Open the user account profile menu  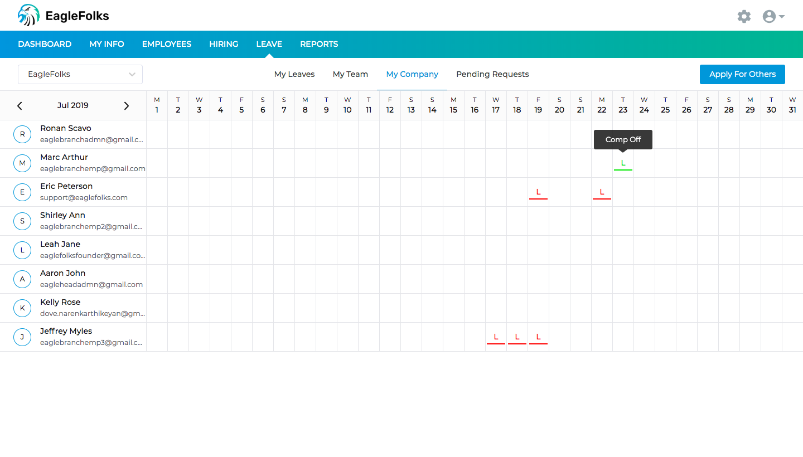[x=773, y=16]
